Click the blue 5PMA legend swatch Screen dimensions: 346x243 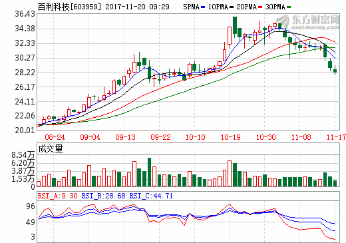(x=203, y=7)
